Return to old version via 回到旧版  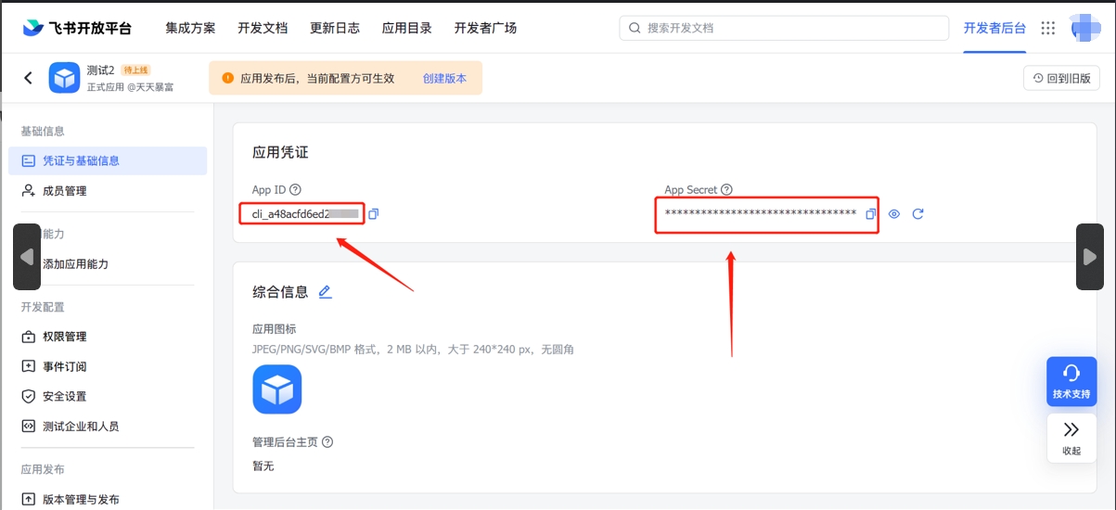point(1061,79)
